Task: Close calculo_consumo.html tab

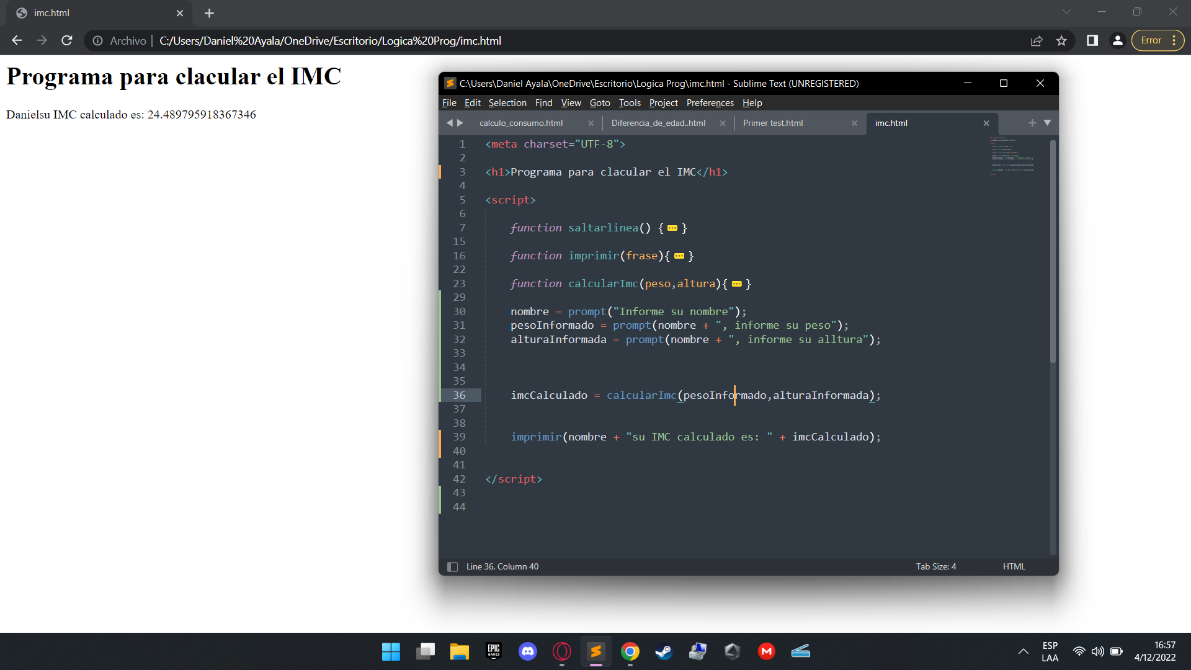Action: pos(591,123)
